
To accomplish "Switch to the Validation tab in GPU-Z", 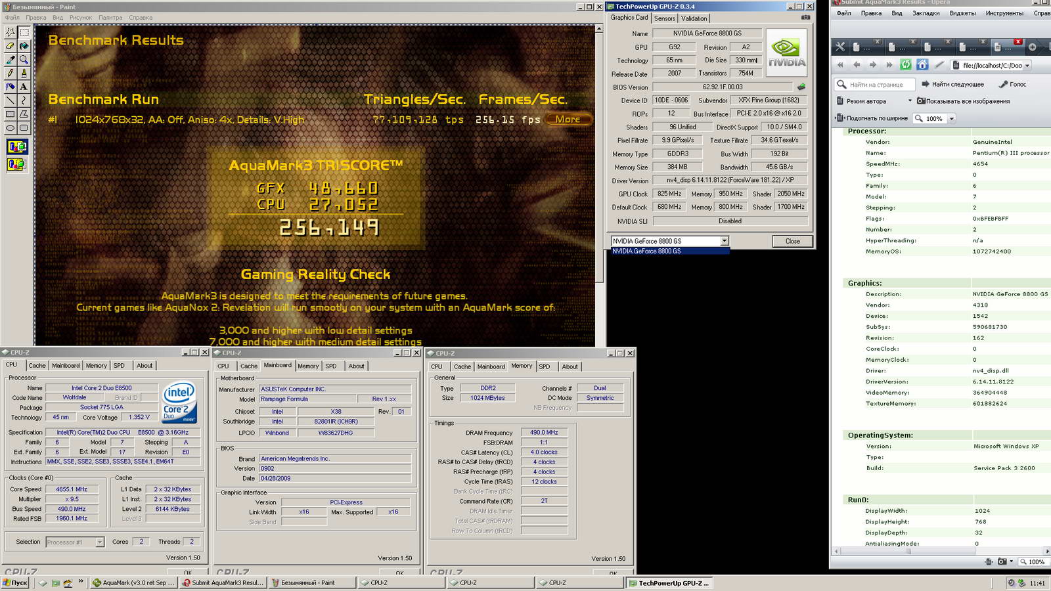I will point(694,18).
